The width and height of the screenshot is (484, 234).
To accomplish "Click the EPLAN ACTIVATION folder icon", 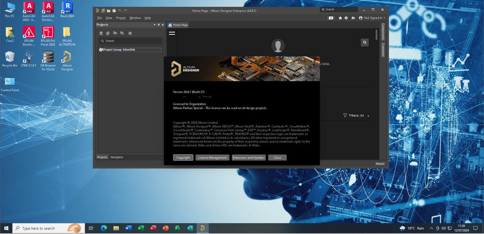I will click(x=67, y=36).
